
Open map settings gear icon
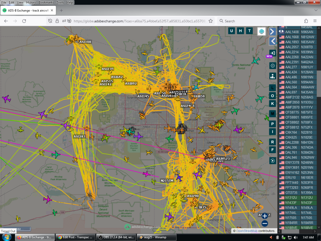[272, 66]
